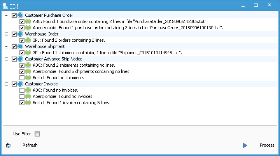The width and height of the screenshot is (280, 156).
Task: Collapse the Warehouse Shipment node
Action: pos(7,46)
